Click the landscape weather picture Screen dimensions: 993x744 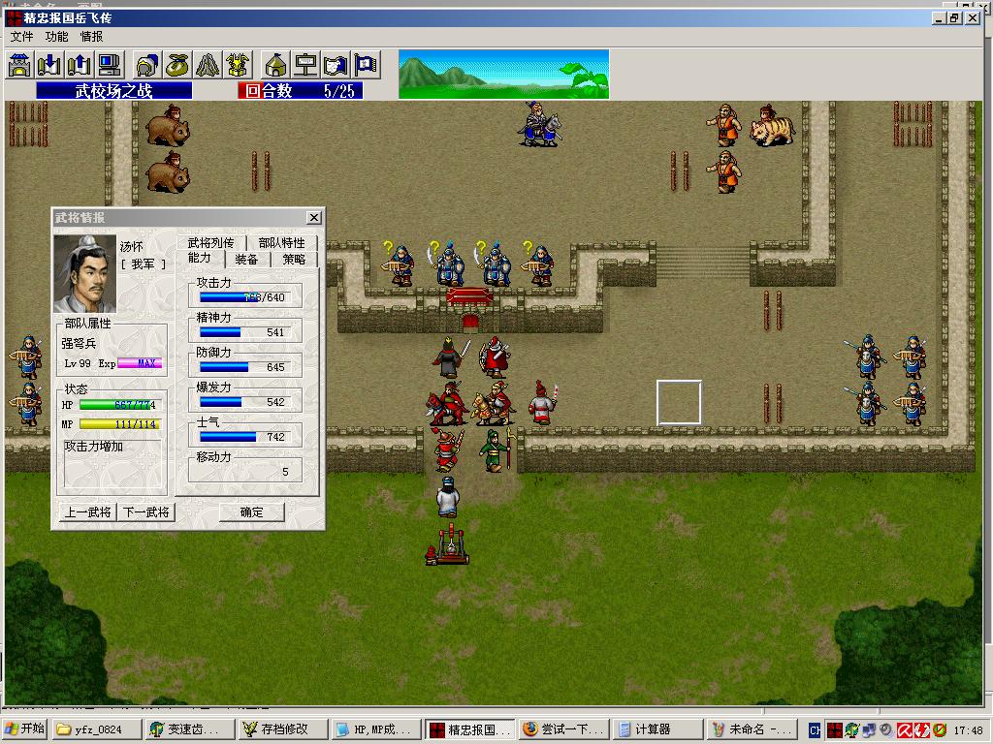[503, 74]
